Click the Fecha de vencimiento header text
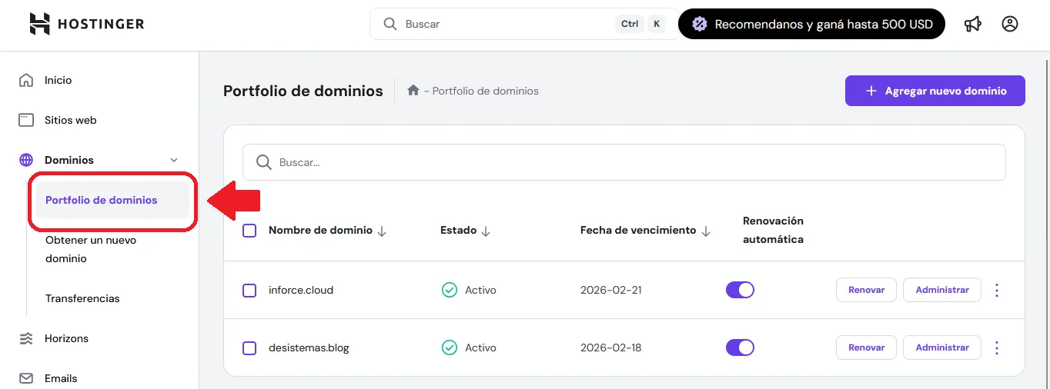 (x=638, y=230)
